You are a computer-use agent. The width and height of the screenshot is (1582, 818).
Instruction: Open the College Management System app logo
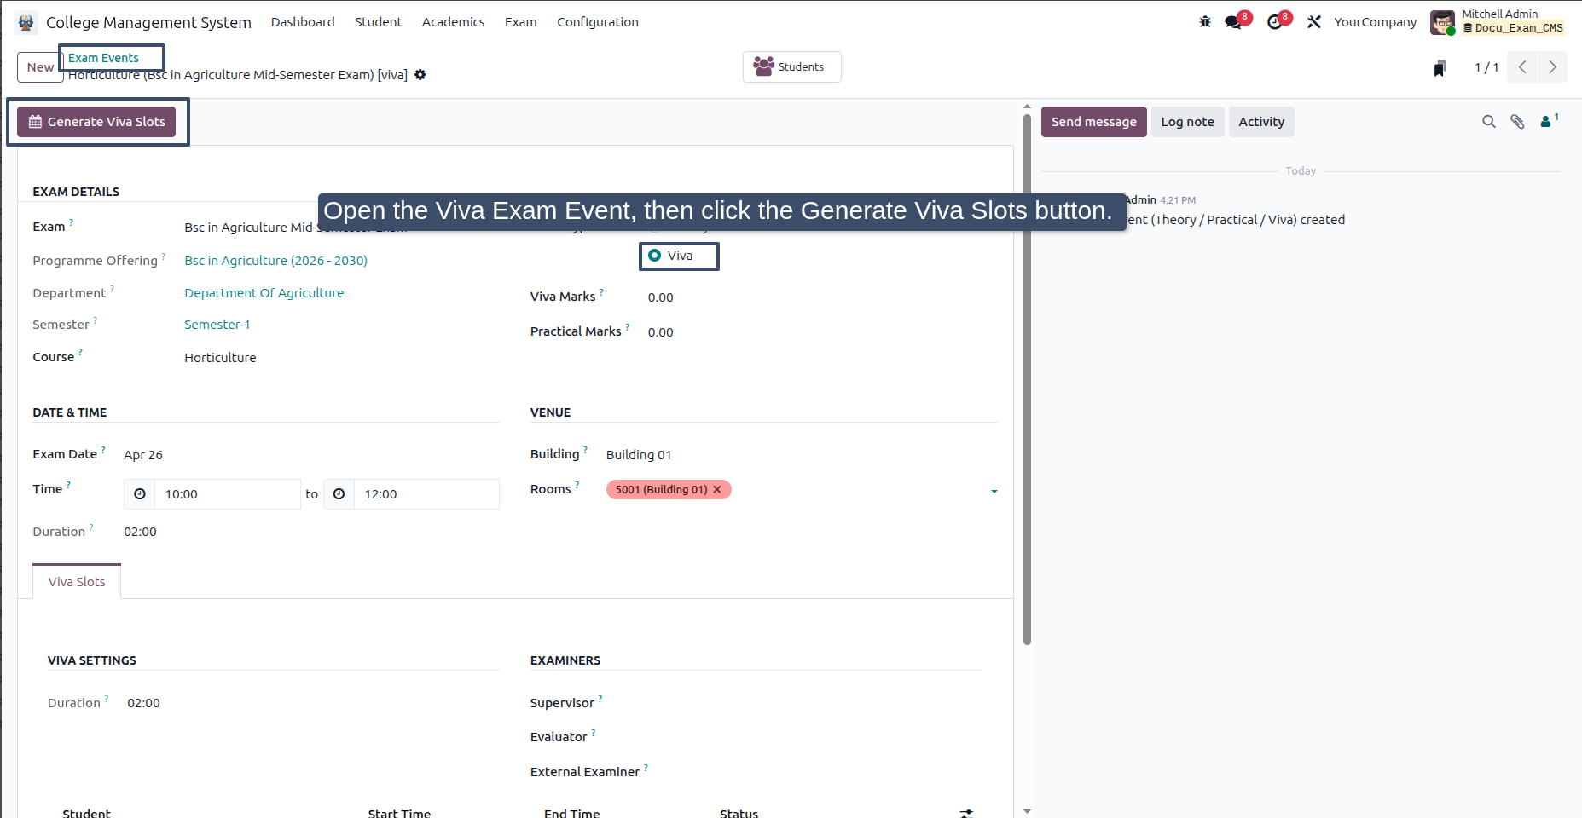click(x=26, y=22)
